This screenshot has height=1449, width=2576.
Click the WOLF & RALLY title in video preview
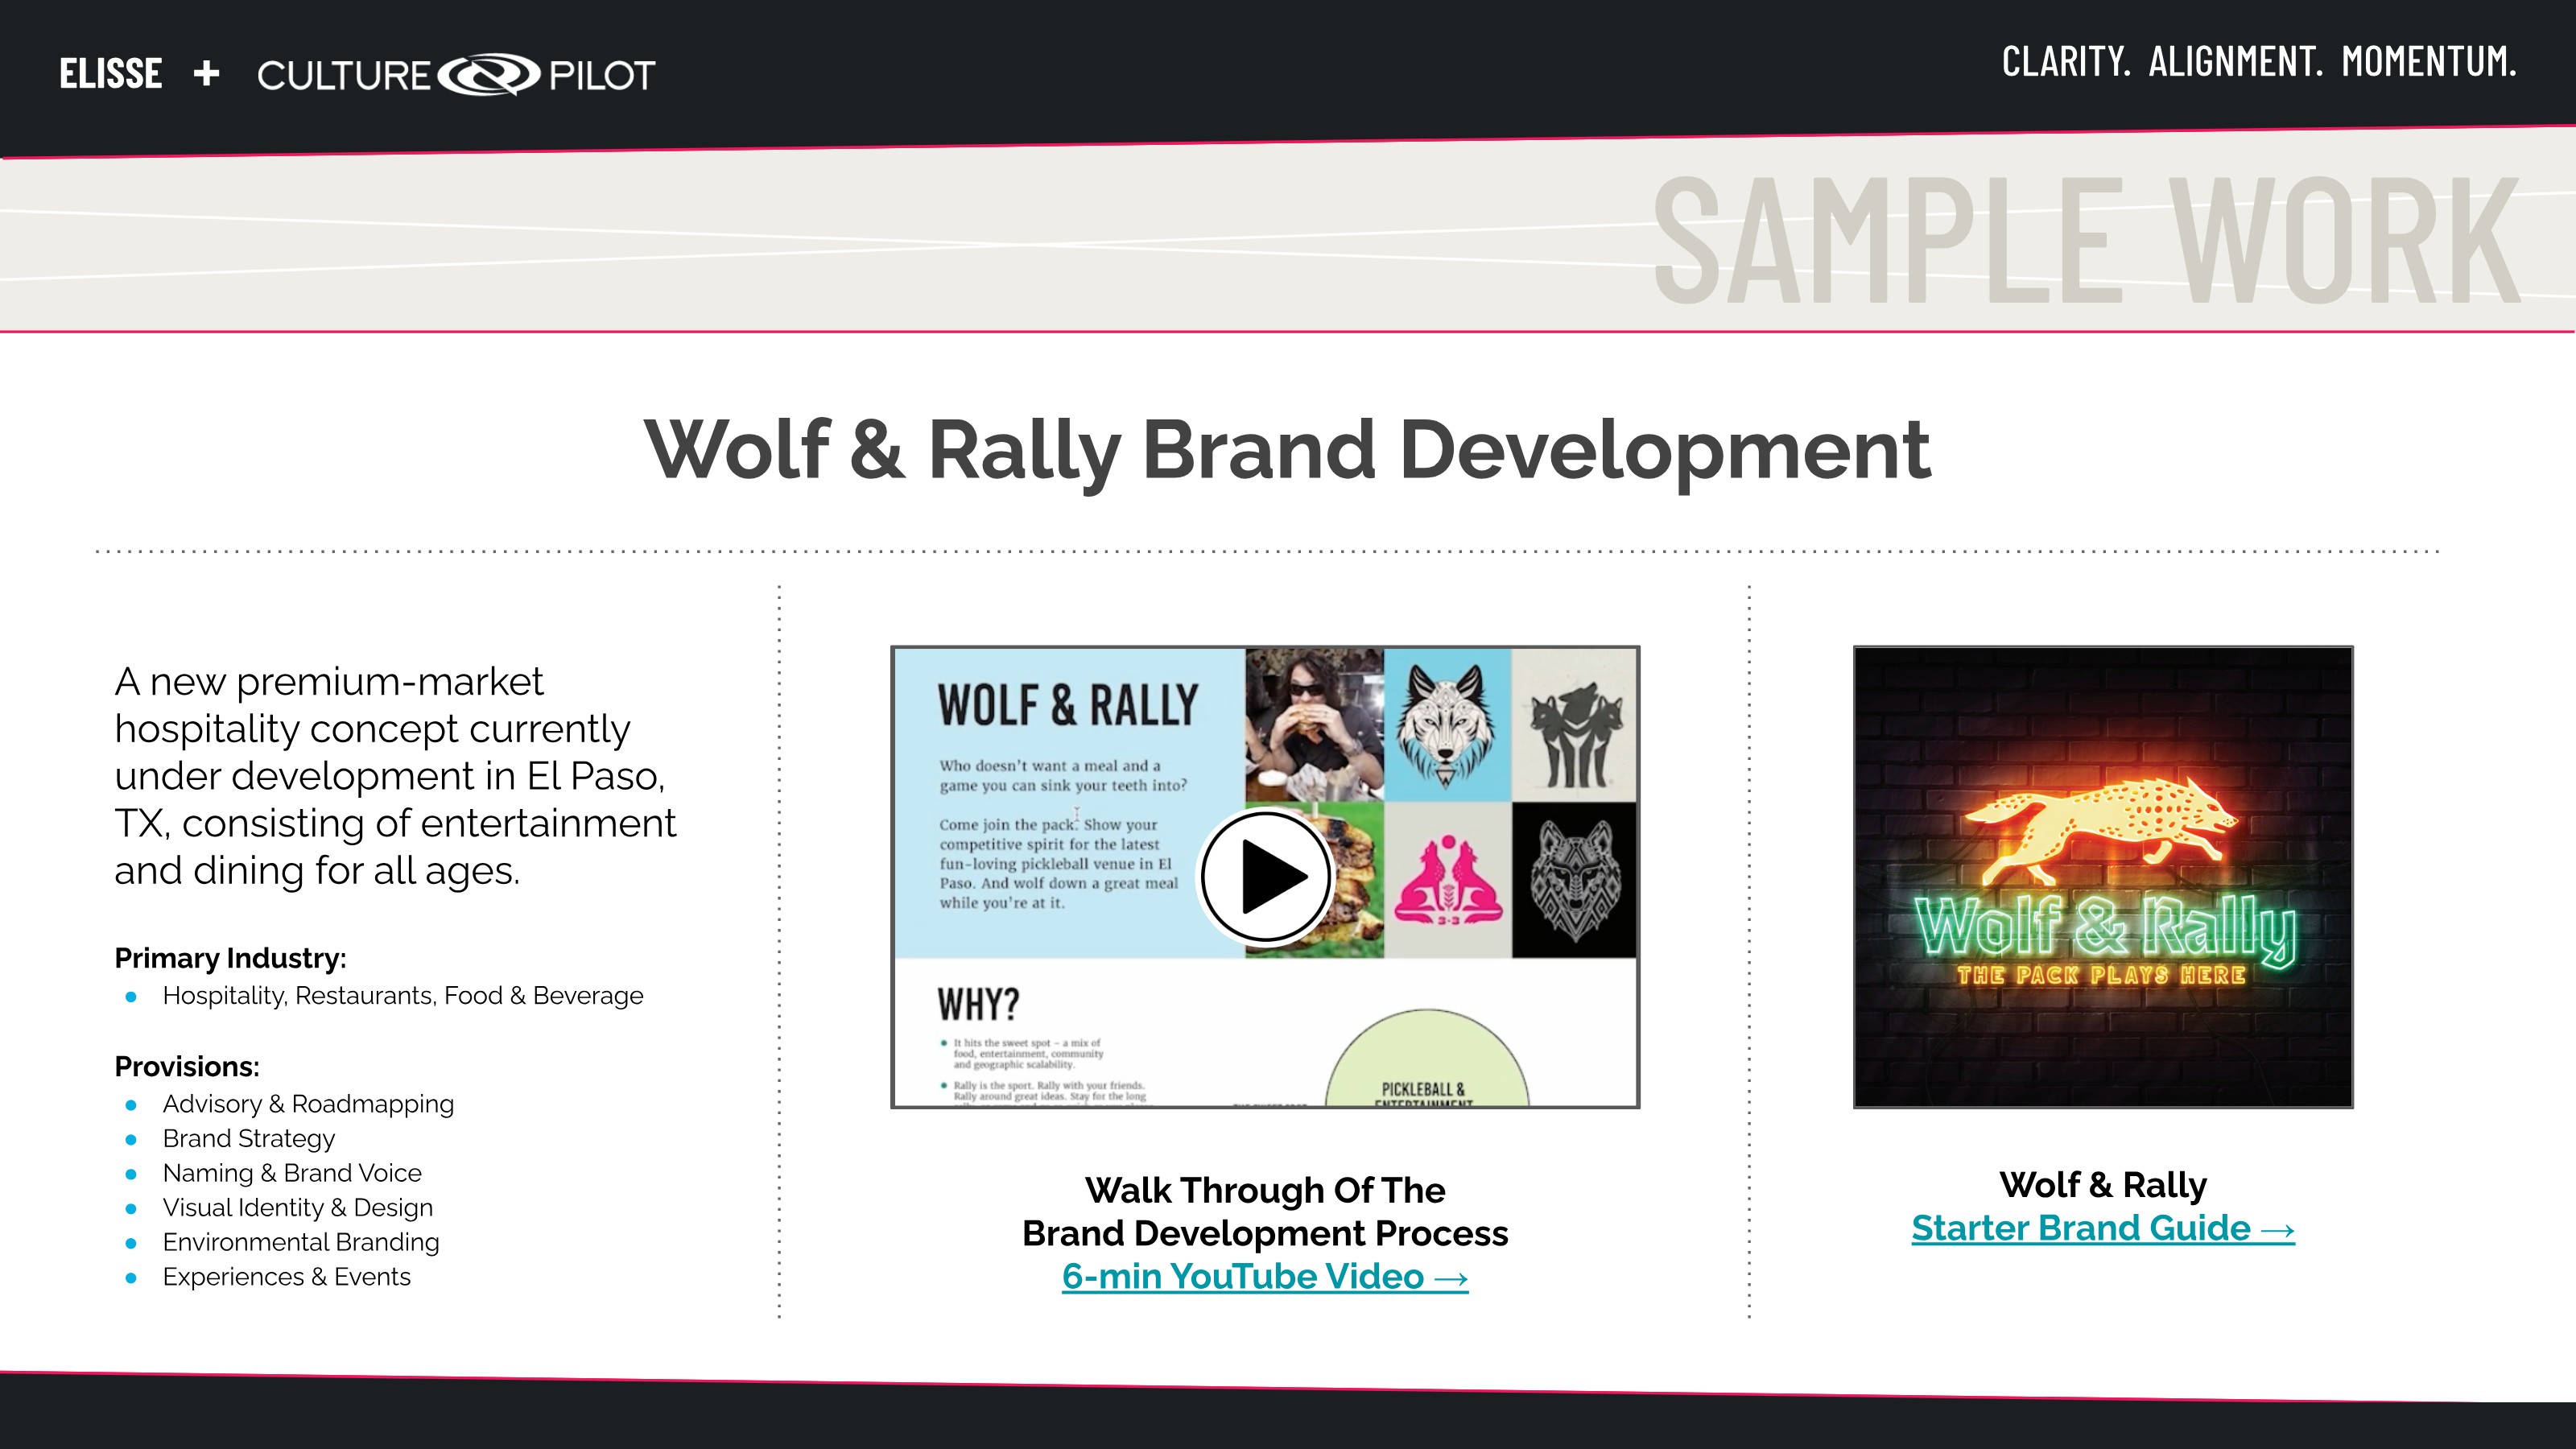click(x=1067, y=705)
